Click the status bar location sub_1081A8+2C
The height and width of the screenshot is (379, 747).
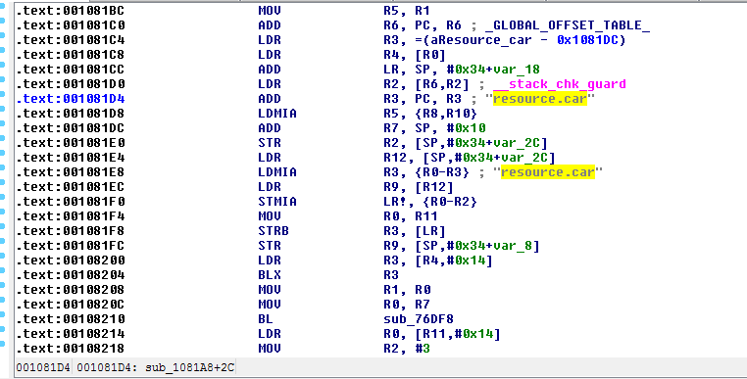(189, 367)
